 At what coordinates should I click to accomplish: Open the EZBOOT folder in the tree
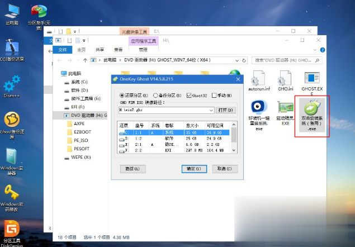click(x=79, y=132)
